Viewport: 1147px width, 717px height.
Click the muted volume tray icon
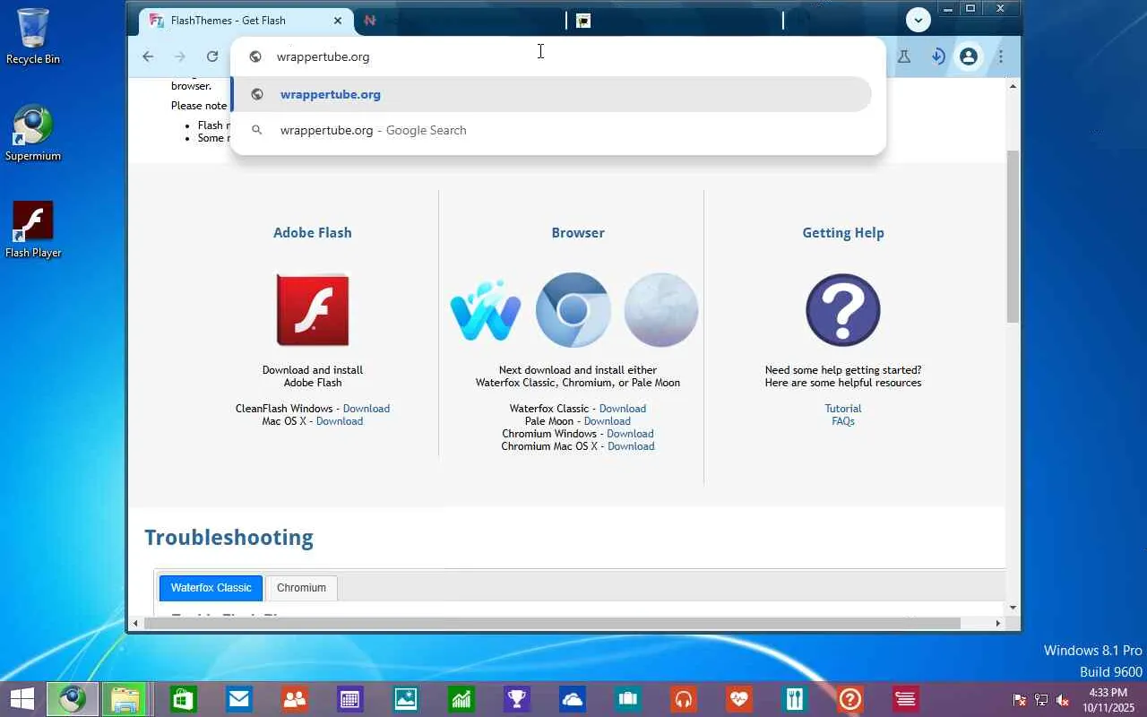coord(1063,700)
